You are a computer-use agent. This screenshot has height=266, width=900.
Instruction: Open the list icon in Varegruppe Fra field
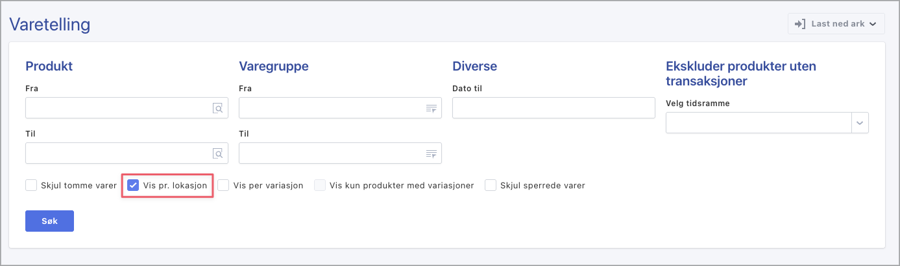coord(431,108)
